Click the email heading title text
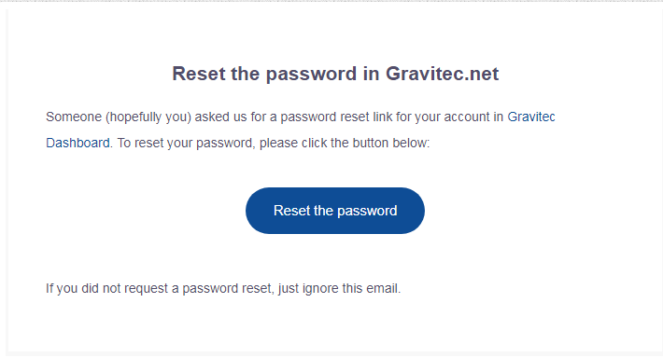This screenshot has height=358, width=663. click(335, 74)
